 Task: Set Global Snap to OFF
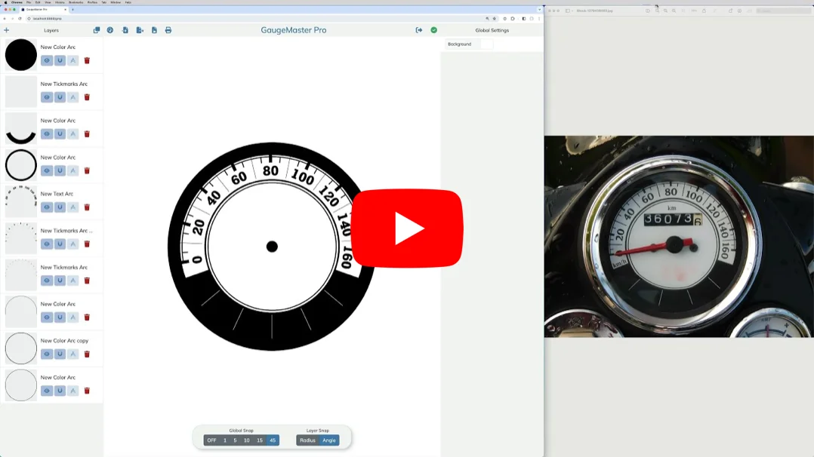point(211,440)
